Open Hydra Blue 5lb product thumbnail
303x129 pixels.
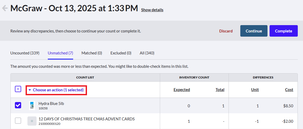pos(32,105)
